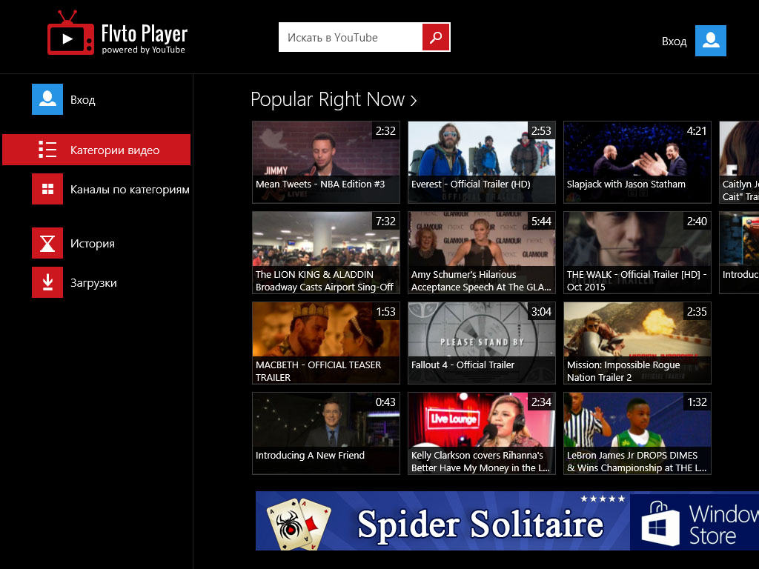Focus the Искать в YouTube search field

point(351,37)
